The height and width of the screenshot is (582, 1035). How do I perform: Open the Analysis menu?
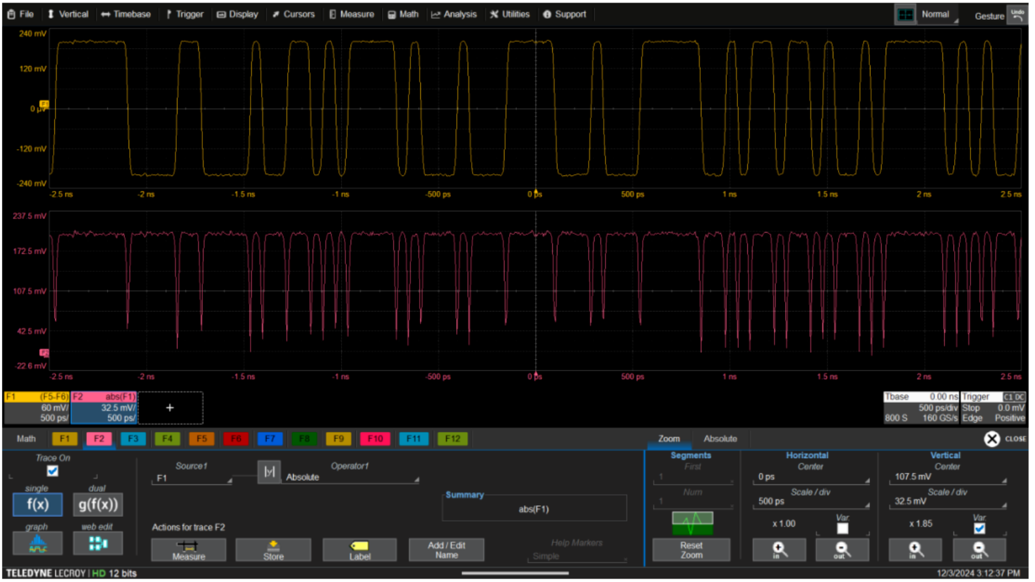(454, 14)
